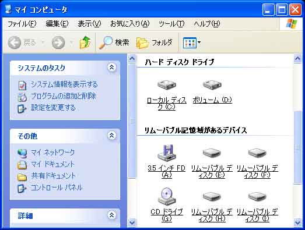Click the リムーバブル ディスク (E:) label
Screen dimensions: 305x230
pyautogui.click(x=212, y=172)
